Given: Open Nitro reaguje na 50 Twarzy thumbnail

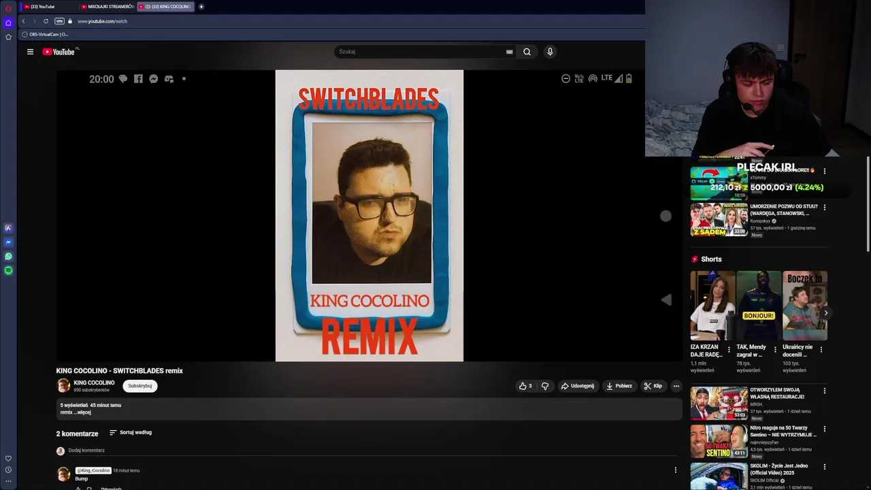Looking at the screenshot, I should click(x=719, y=441).
